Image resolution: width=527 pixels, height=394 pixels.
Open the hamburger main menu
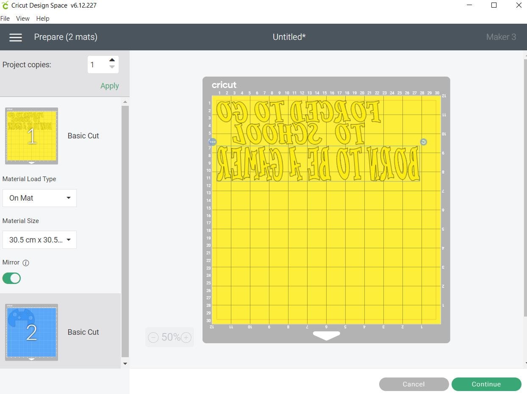(16, 37)
